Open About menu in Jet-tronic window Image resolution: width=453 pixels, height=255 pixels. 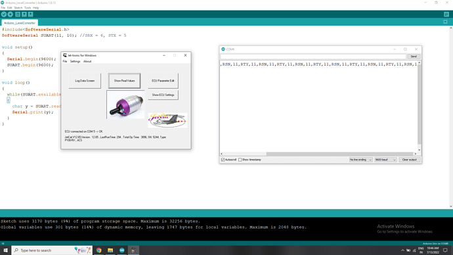tap(87, 61)
